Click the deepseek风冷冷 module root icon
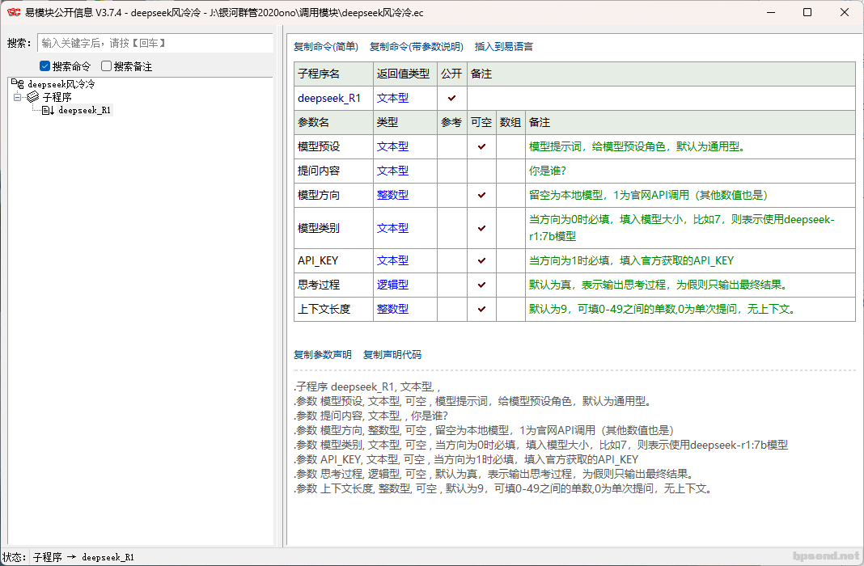The width and height of the screenshot is (864, 566). [18, 84]
